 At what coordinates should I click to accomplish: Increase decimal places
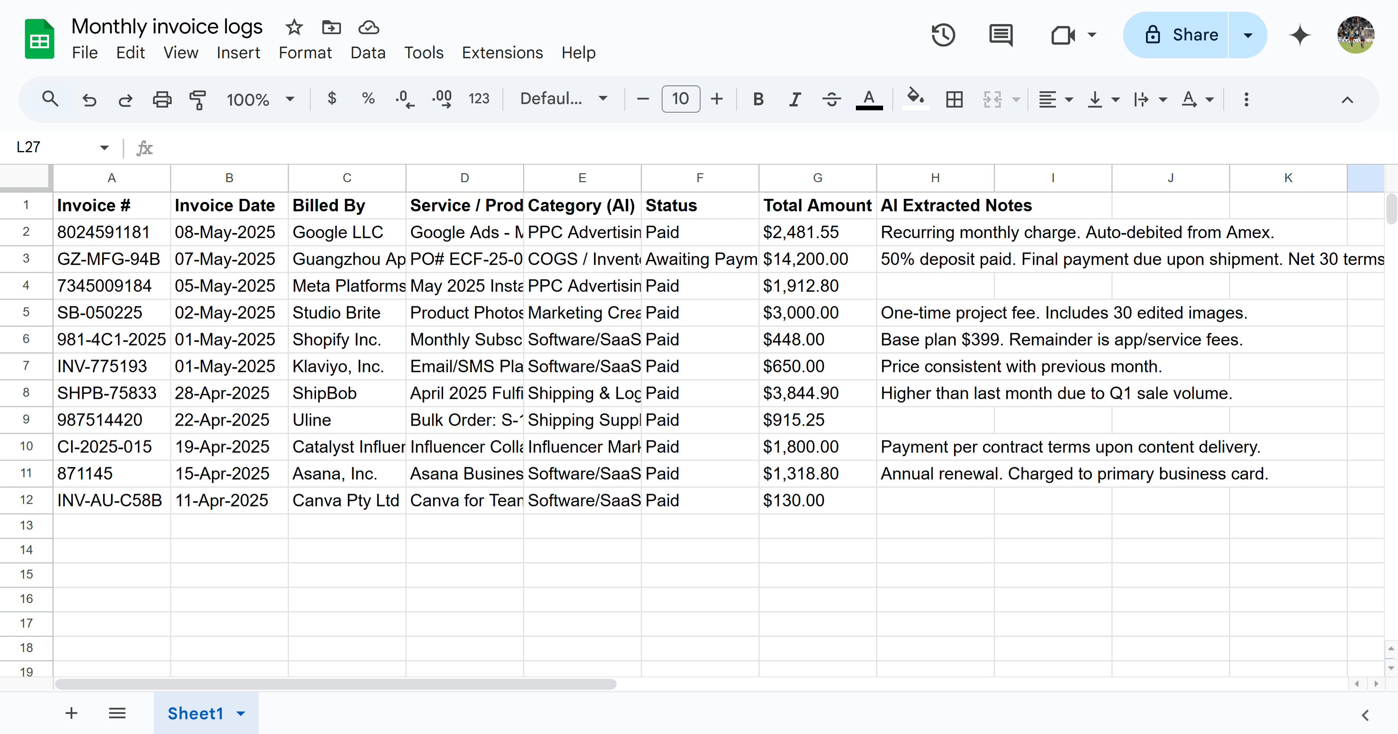click(442, 99)
